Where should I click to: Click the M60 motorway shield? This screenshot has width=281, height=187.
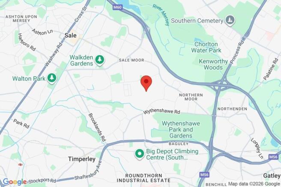pyautogui.click(x=117, y=7)
